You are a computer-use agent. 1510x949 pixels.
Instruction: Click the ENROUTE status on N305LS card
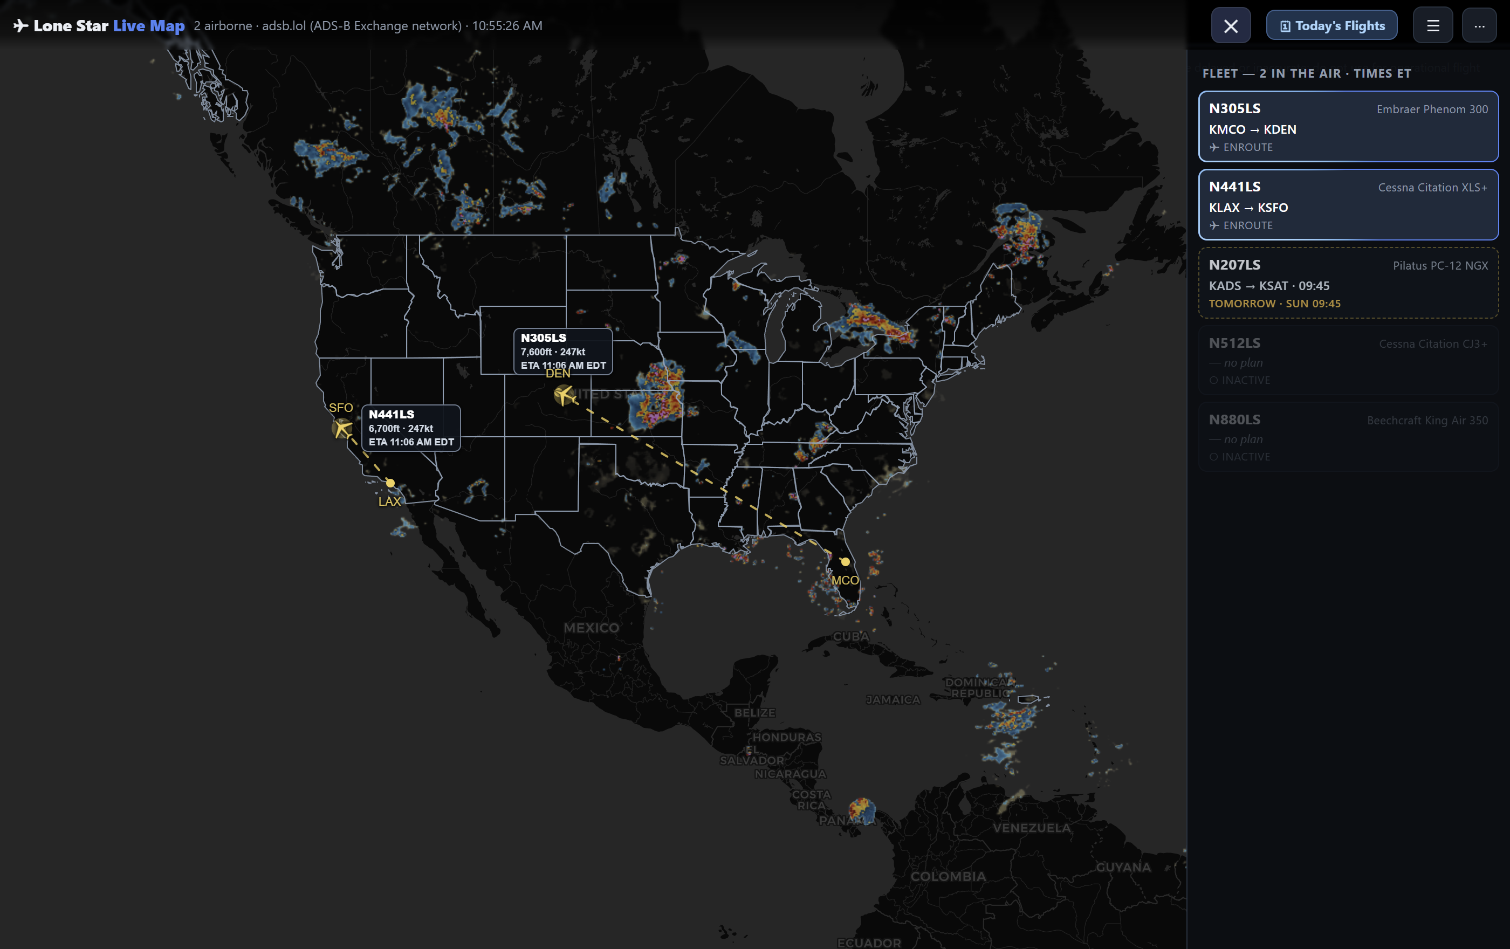click(1241, 147)
